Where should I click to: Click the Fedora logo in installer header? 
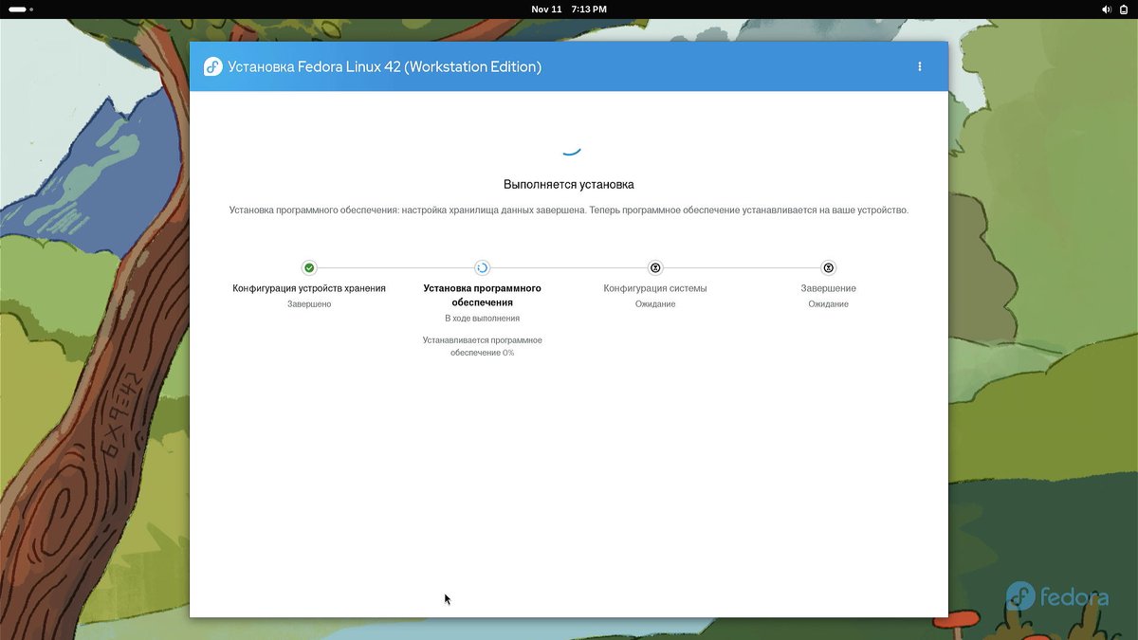click(x=213, y=66)
